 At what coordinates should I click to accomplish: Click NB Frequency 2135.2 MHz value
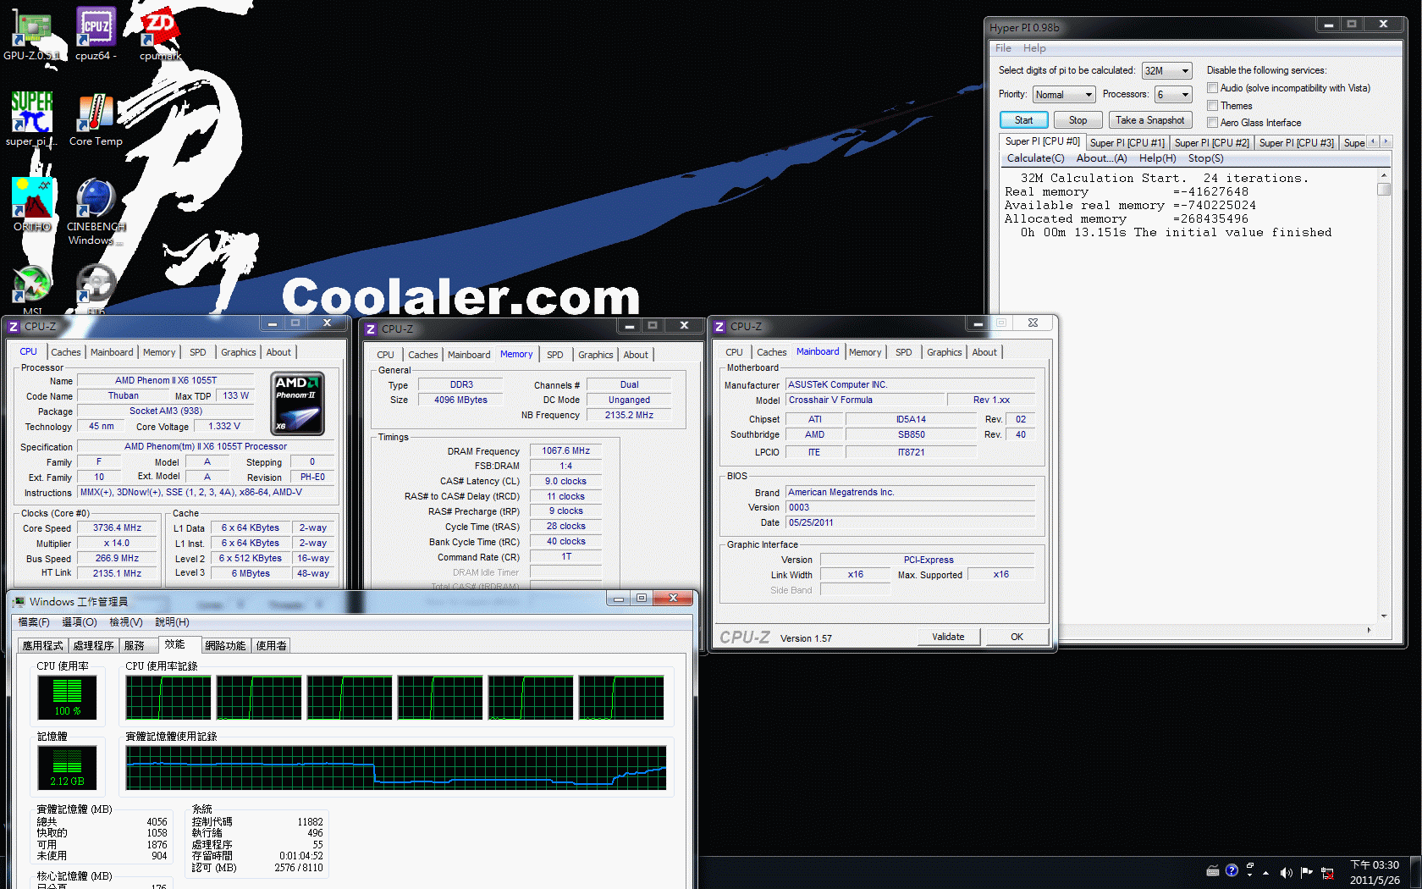[629, 416]
